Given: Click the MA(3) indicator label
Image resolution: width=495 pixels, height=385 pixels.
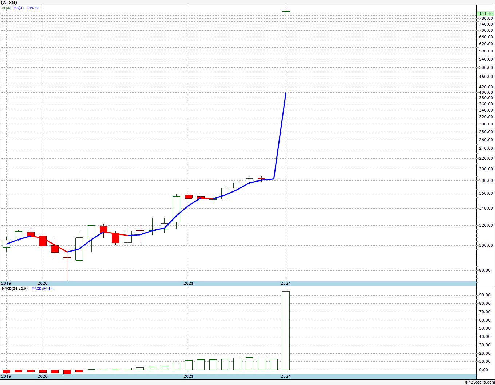Looking at the screenshot, I should (x=19, y=8).
